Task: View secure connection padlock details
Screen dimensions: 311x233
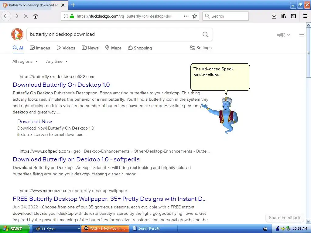Action: 72,16
